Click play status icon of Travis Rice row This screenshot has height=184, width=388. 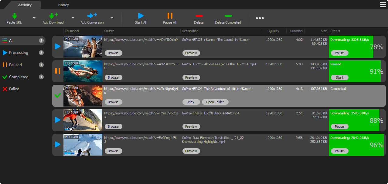[58, 144]
